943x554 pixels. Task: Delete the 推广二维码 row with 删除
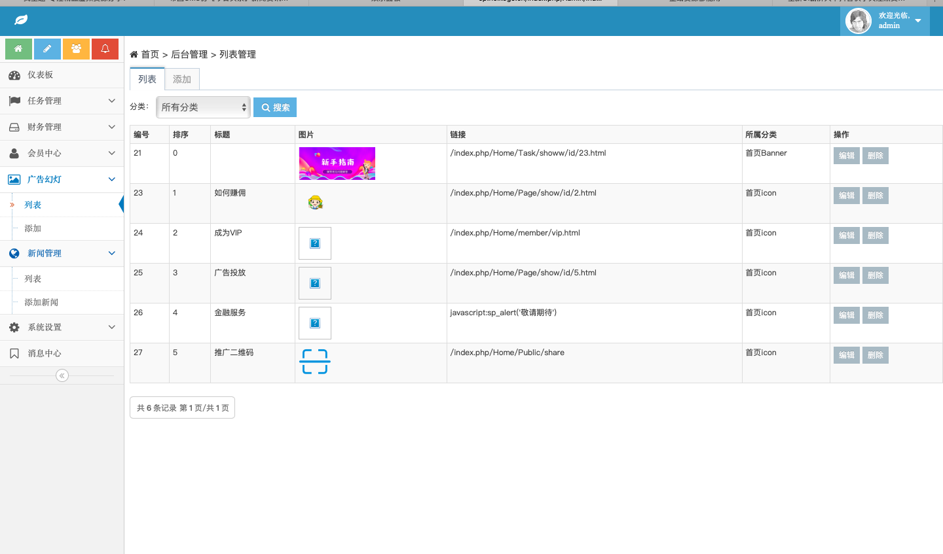pos(875,355)
